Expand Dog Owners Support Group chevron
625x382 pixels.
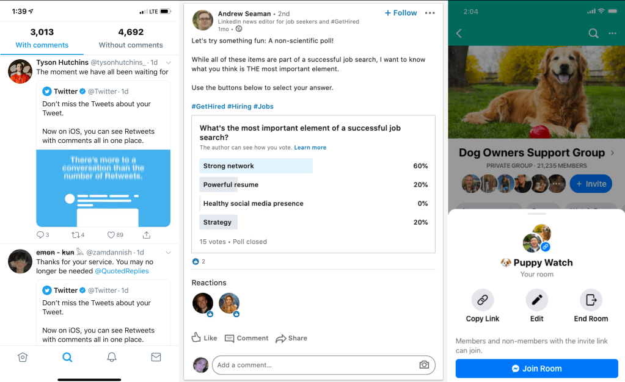613,153
